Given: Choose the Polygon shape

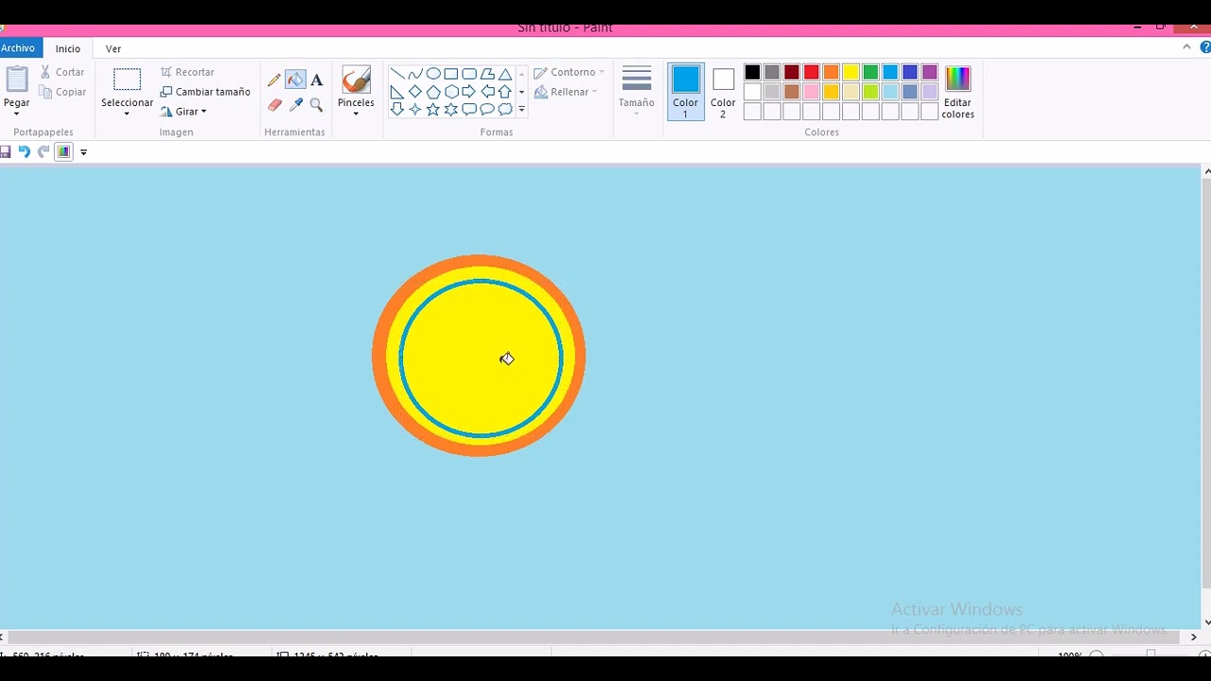Looking at the screenshot, I should [487, 74].
